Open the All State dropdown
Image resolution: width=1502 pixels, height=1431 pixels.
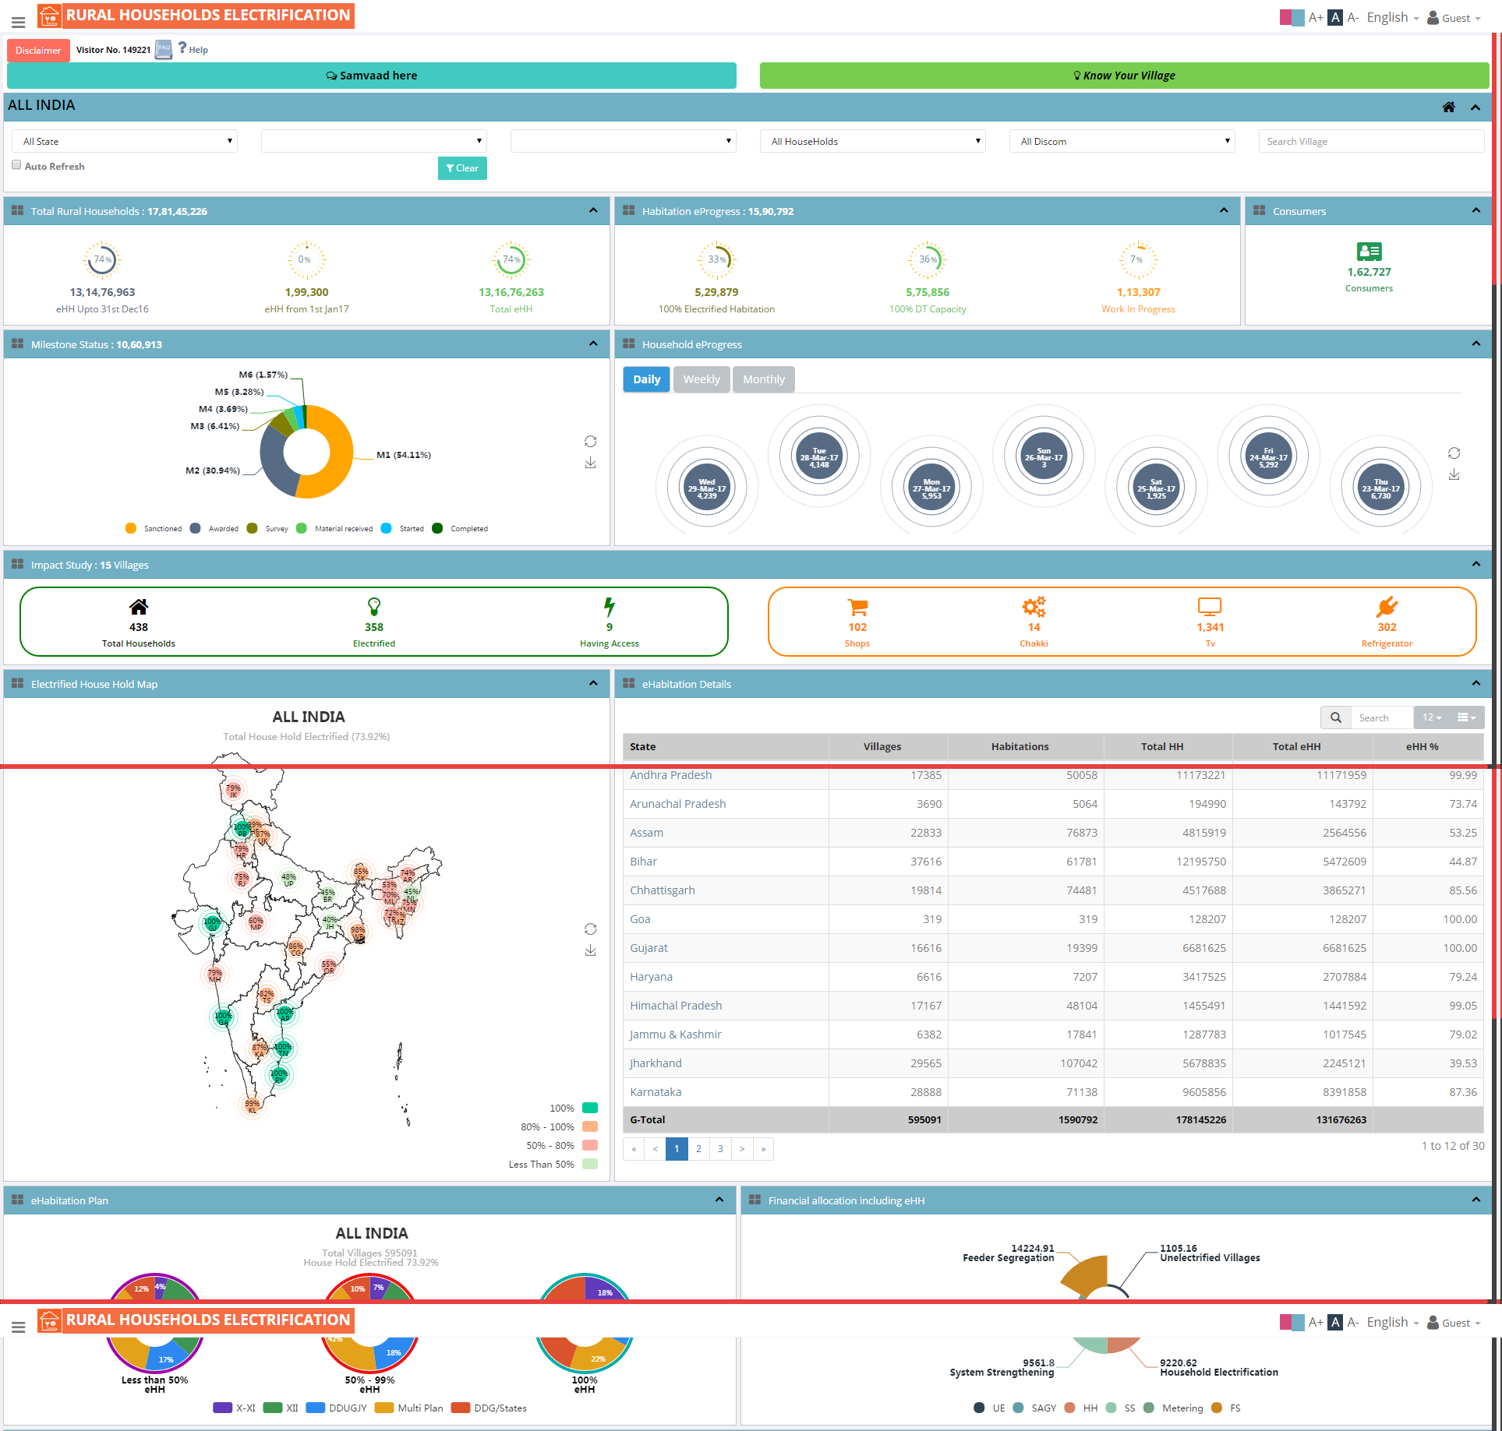point(125,141)
